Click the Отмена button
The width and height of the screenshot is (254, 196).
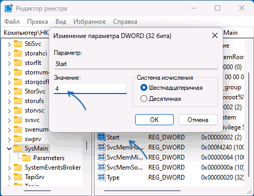point(198,120)
